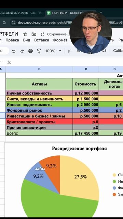
Task: Click the р.17 450 000 total cell
Action: (x=86, y=133)
